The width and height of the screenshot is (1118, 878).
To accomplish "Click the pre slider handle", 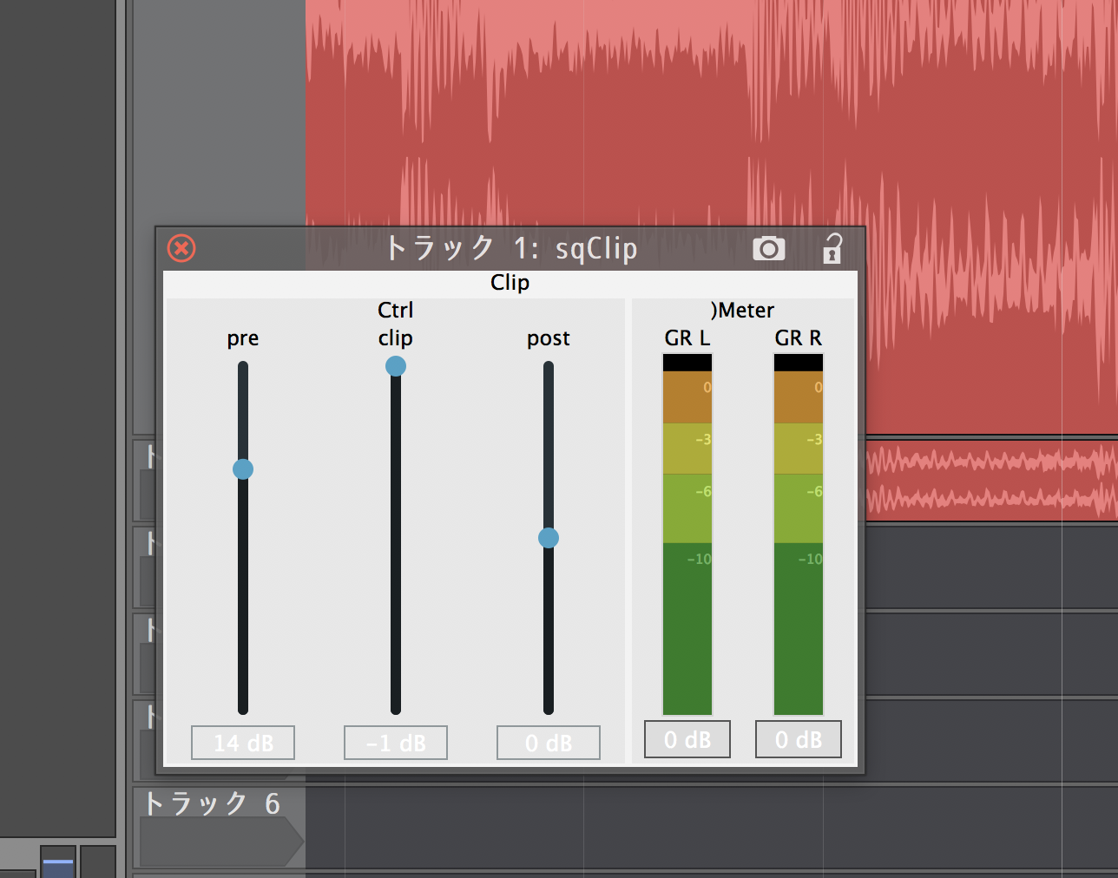I will pyautogui.click(x=243, y=469).
